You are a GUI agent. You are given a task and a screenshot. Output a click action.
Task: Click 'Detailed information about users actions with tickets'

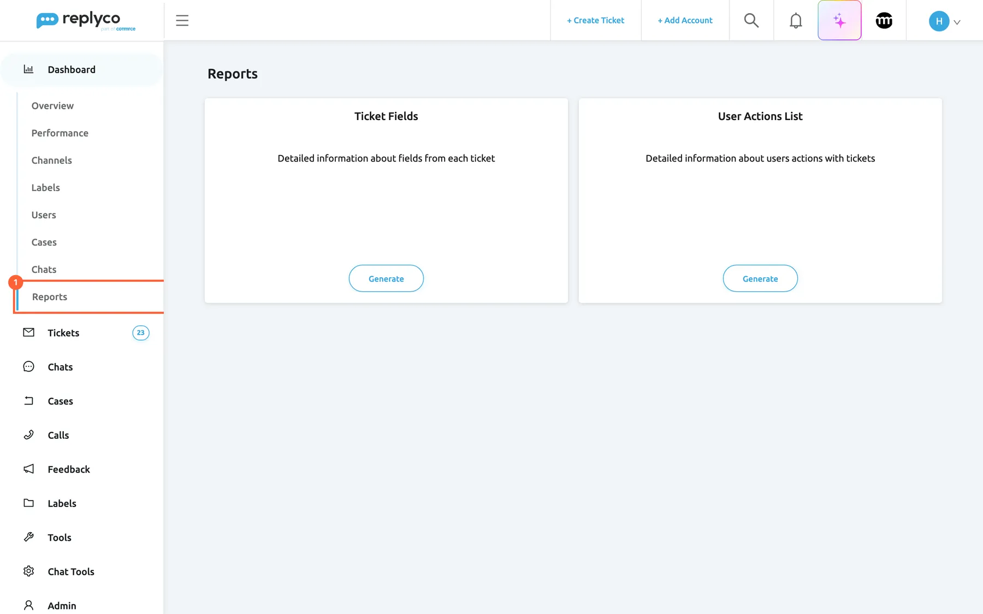pos(760,158)
